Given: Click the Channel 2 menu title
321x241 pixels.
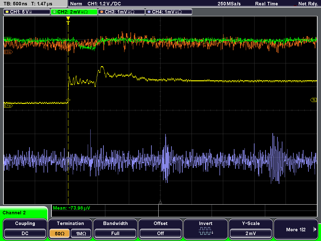Looking at the screenshot, I should point(14,213).
